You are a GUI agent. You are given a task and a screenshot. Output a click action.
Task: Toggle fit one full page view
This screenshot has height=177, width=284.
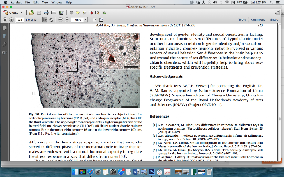101,19
